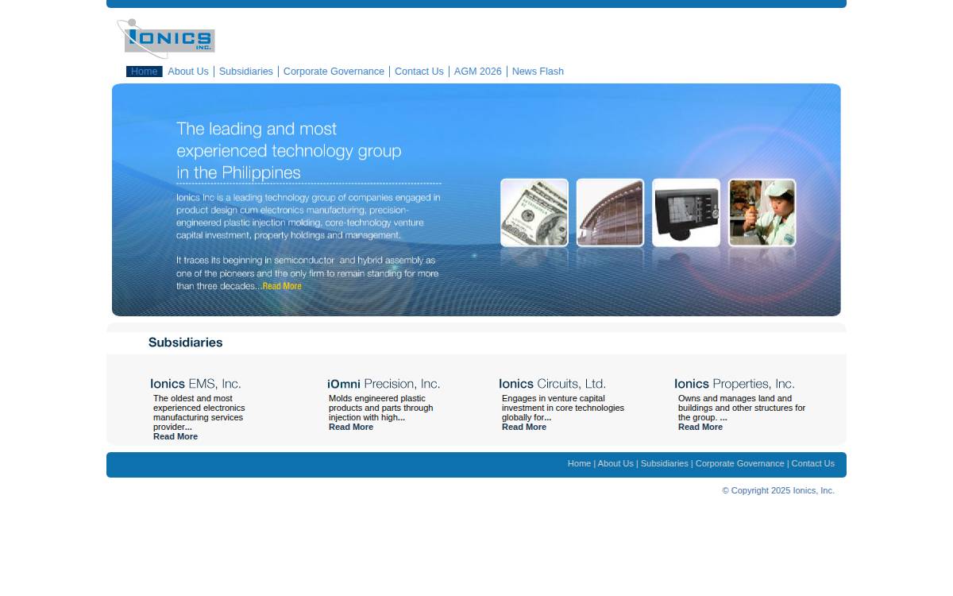Go to About Us in top navigation
The image size is (953, 596).
pyautogui.click(x=188, y=72)
